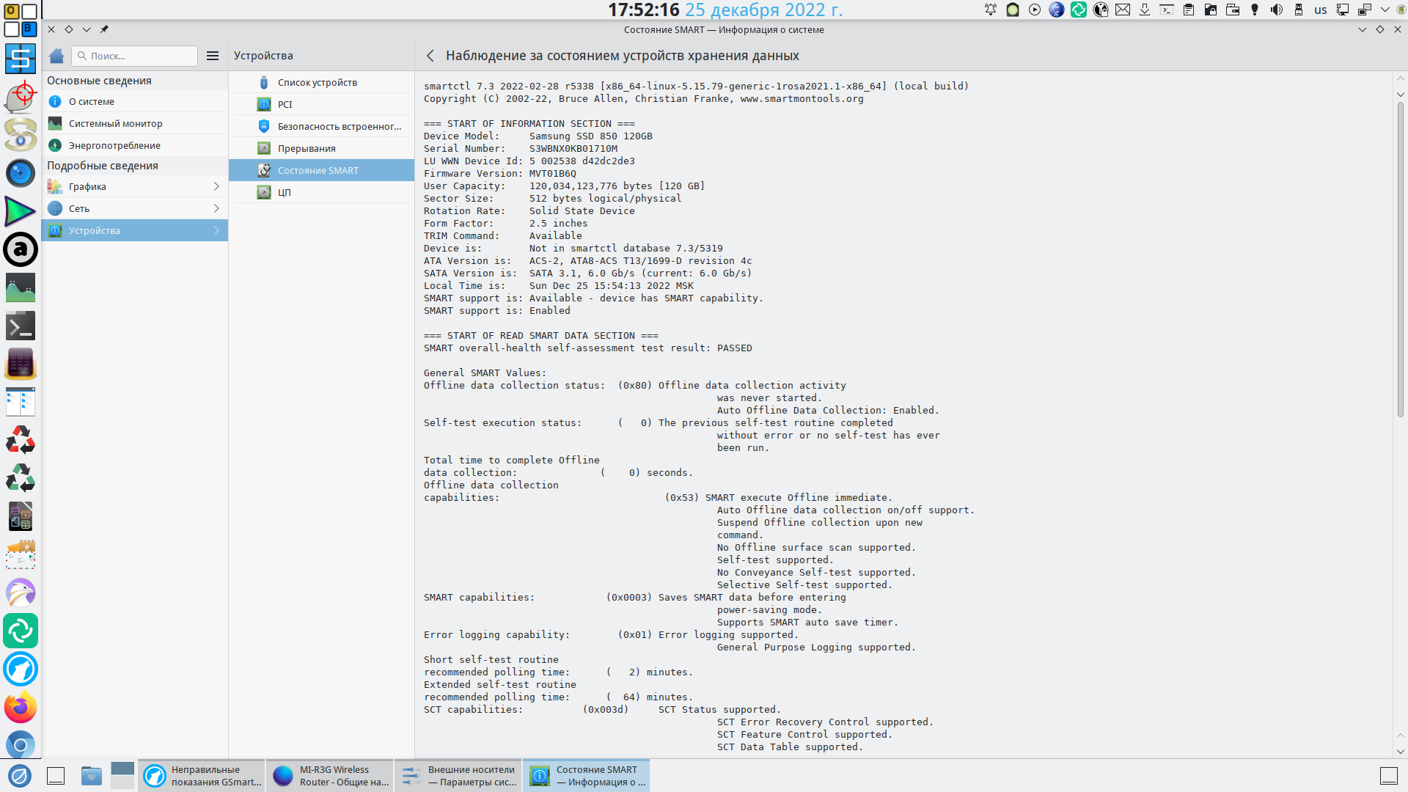Focus the Поиск search field
The image size is (1408, 792).
139,56
